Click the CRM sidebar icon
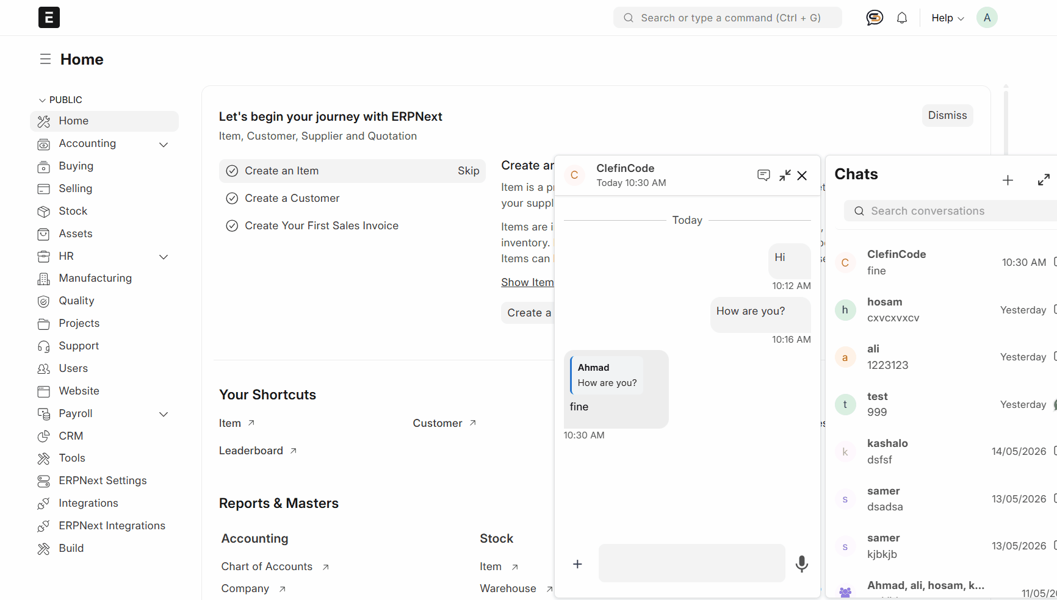Screen dimensions: 1057x600 [44, 437]
